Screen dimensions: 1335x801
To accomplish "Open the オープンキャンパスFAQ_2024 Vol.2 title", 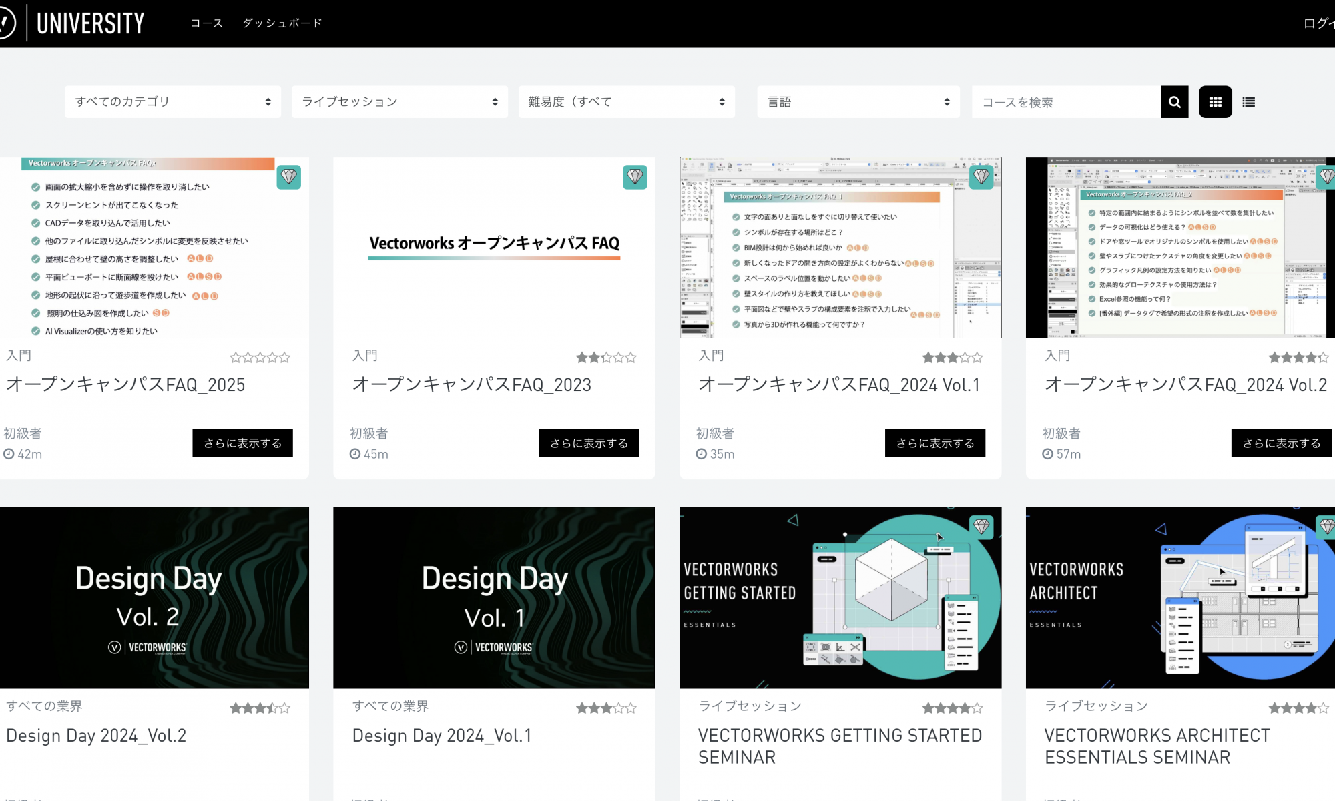I will tap(1185, 385).
